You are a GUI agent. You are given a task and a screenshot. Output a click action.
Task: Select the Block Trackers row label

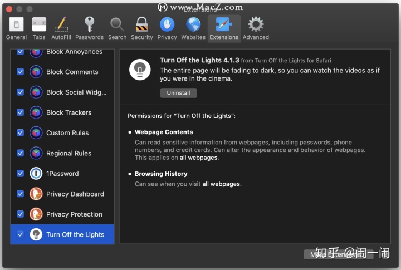click(69, 112)
